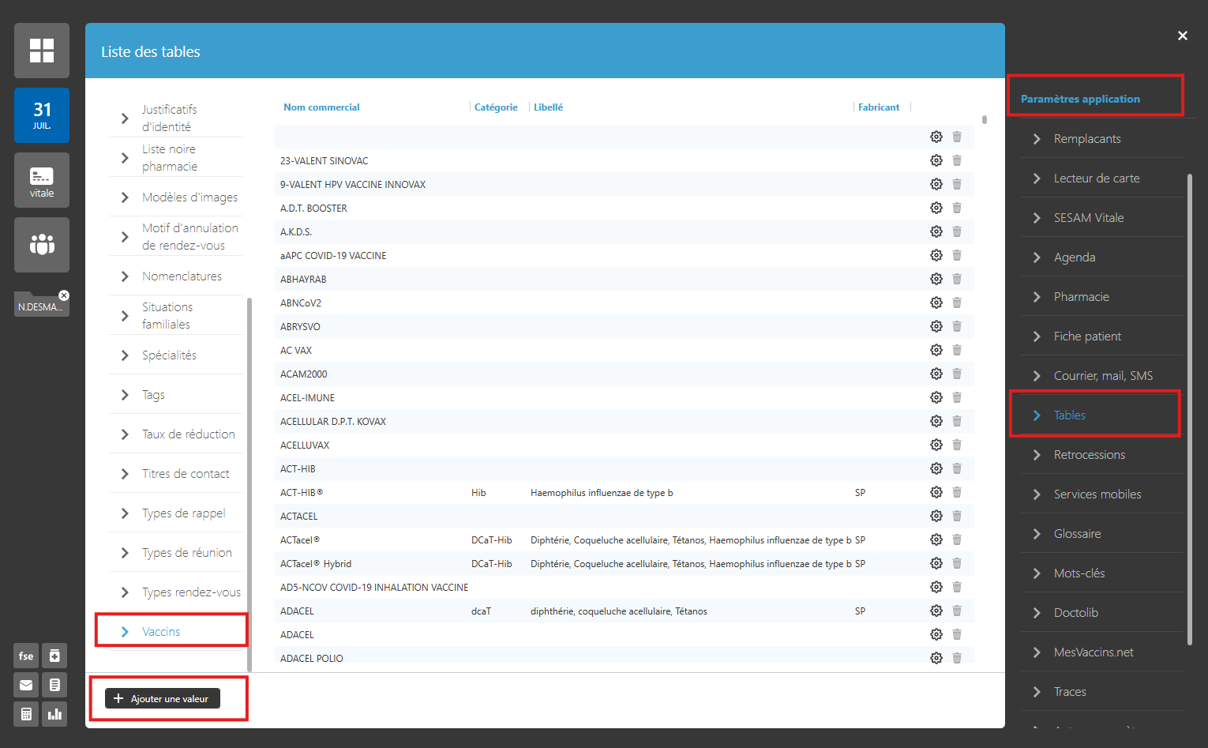Click the carte vitale icon
The width and height of the screenshot is (1208, 748).
pos(42,180)
